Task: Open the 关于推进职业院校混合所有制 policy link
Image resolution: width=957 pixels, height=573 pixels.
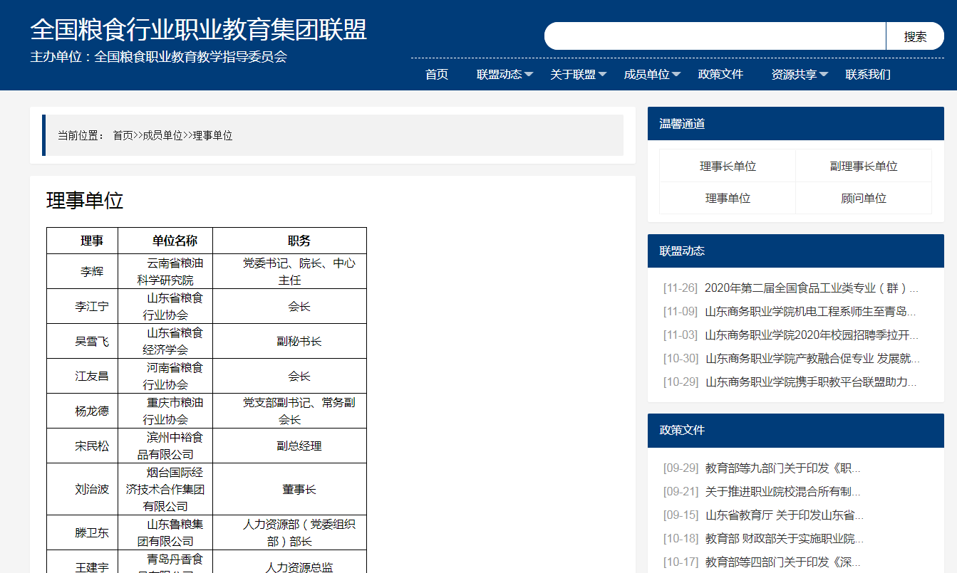Action: click(782, 491)
